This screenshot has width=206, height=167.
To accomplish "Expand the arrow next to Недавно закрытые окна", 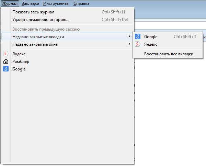I will pos(129,44).
